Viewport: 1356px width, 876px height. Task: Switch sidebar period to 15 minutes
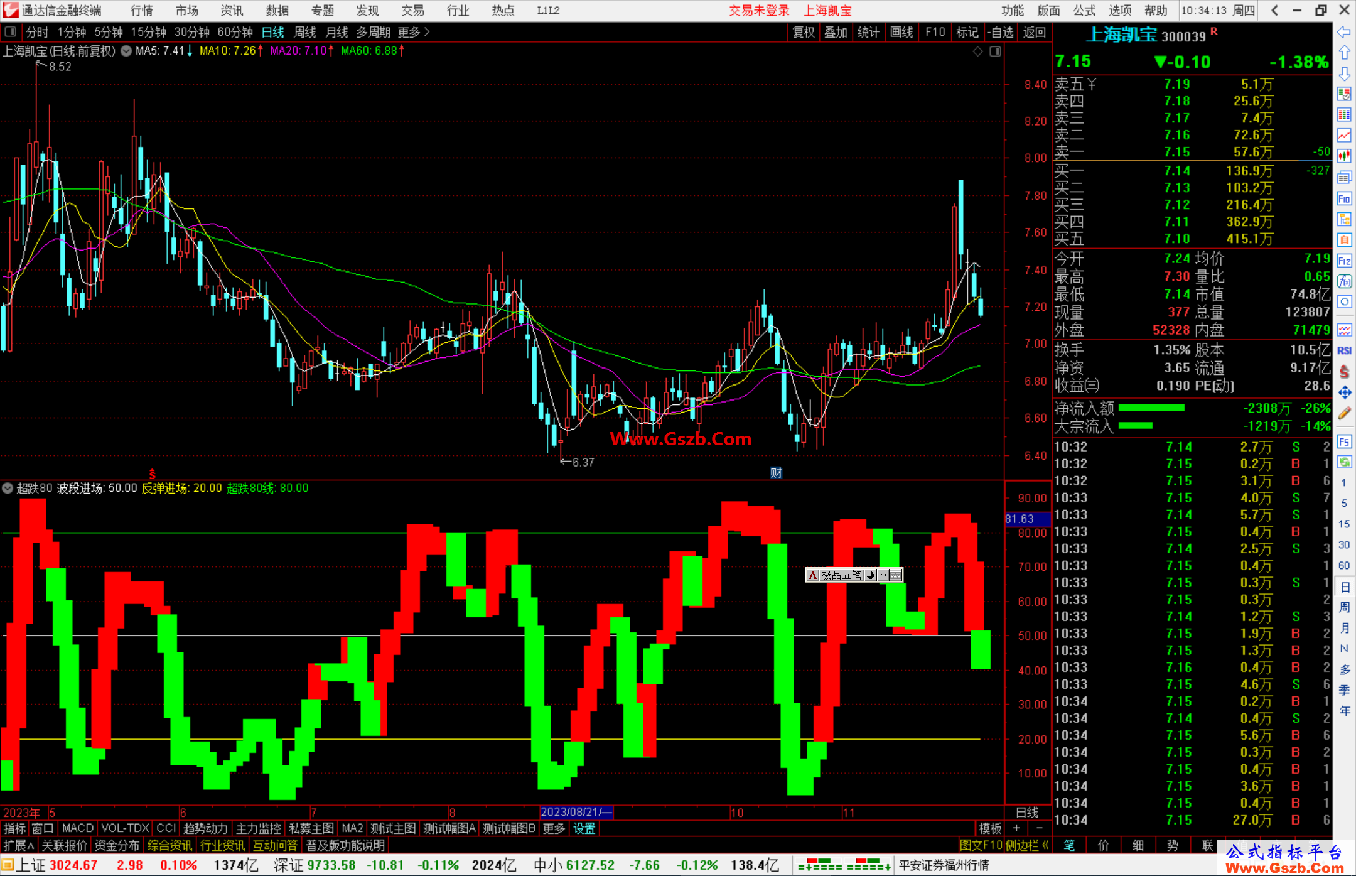tap(1344, 524)
